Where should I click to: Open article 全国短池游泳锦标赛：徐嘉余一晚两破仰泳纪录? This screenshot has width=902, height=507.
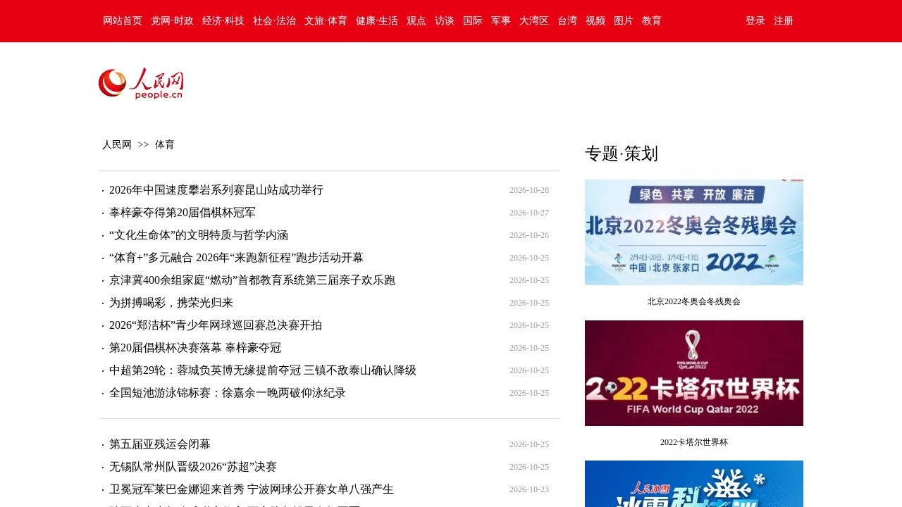(228, 393)
